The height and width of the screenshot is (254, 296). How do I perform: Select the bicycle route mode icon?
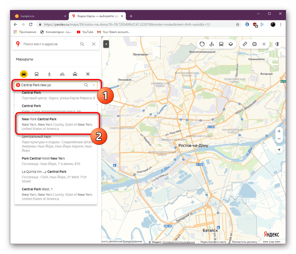(x=62, y=74)
